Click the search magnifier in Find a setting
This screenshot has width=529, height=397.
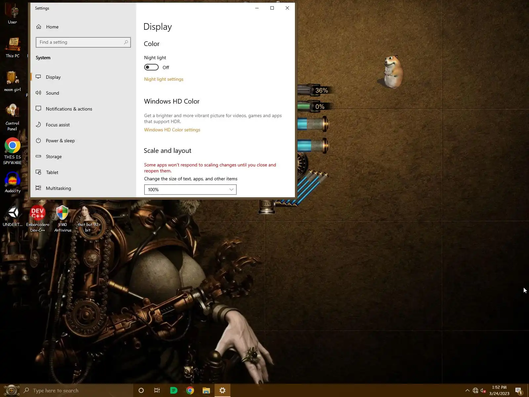pos(126,42)
